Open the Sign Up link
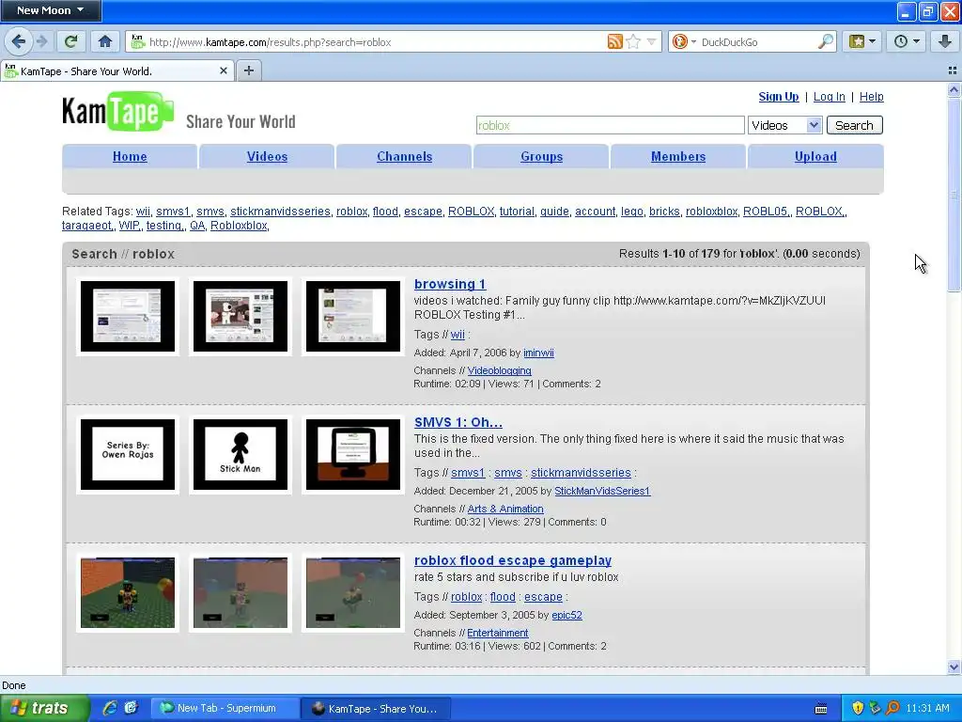 coord(779,97)
